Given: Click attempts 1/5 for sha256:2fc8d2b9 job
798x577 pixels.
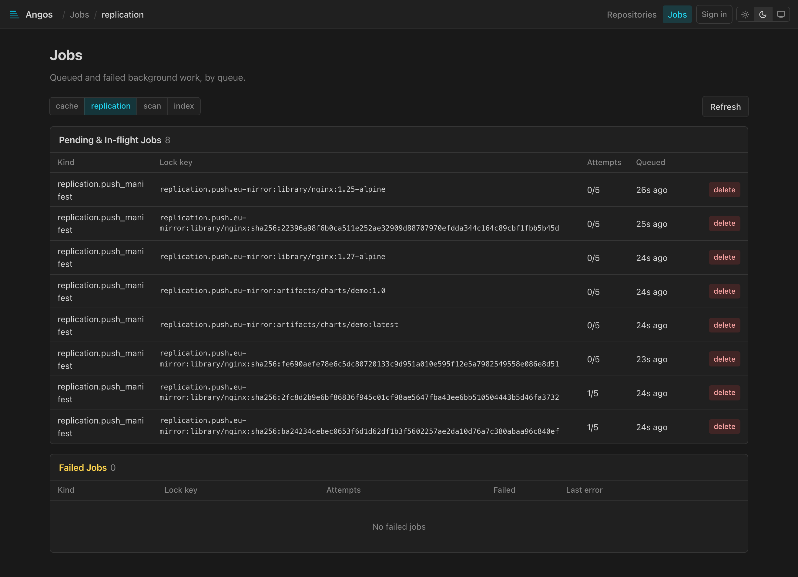Looking at the screenshot, I should (x=592, y=393).
